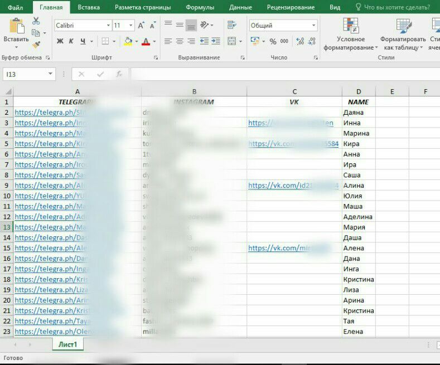Click the Wrap Text icon

pos(232,25)
